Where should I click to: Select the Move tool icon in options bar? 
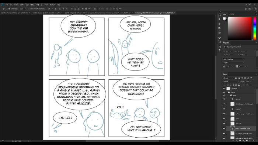click(4, 9)
